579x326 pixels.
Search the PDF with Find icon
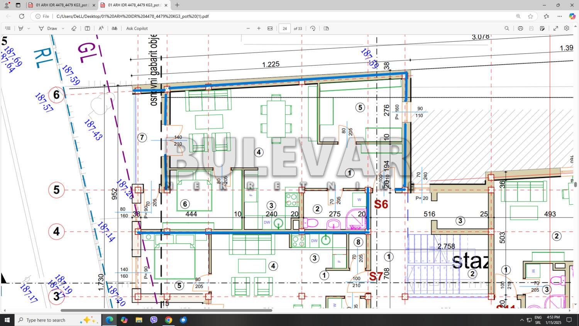pyautogui.click(x=507, y=28)
